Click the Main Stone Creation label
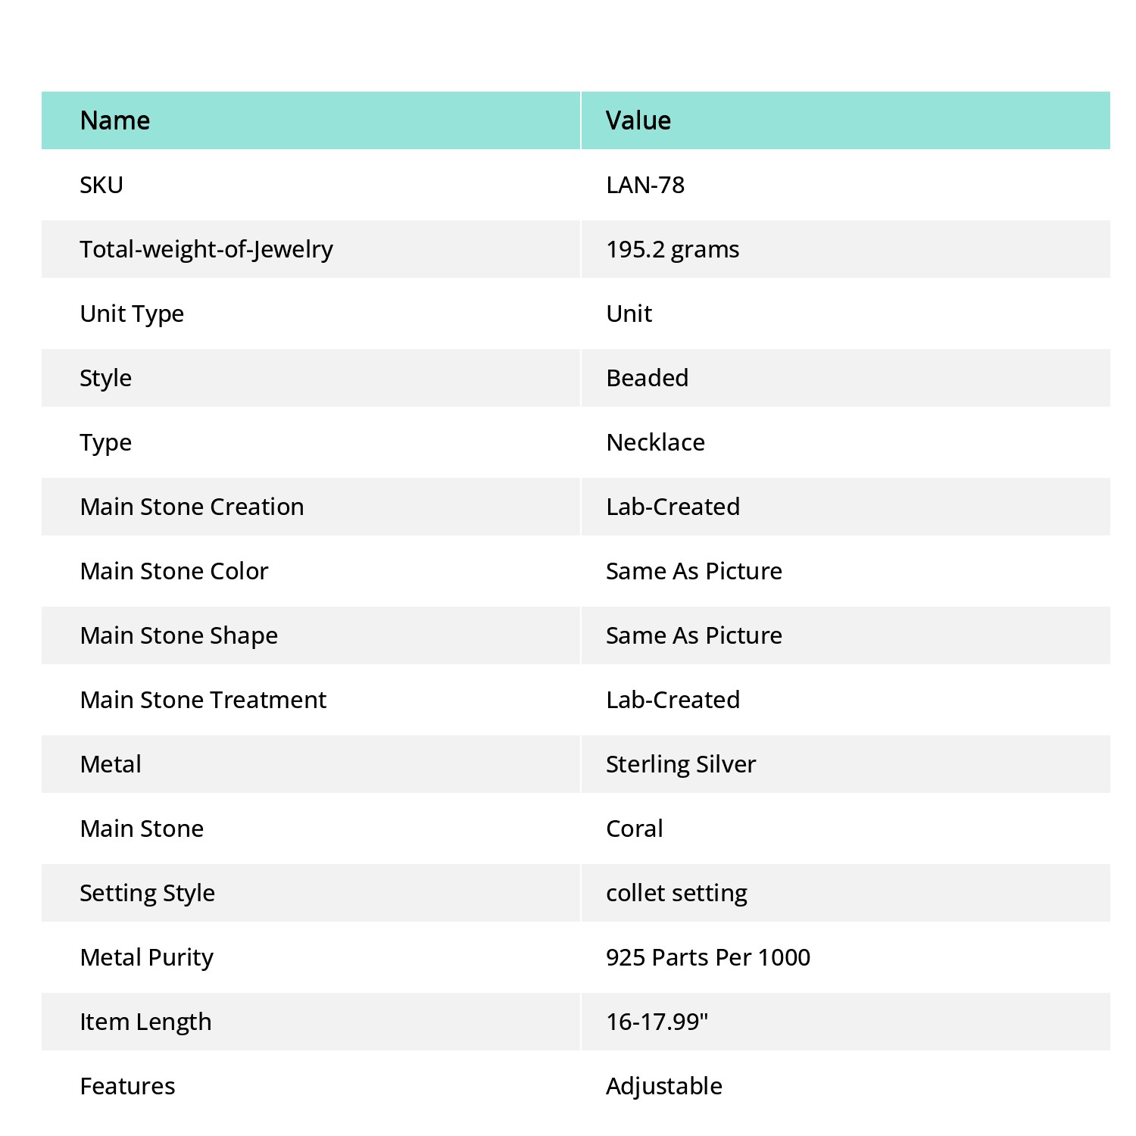The height and width of the screenshot is (1136, 1136). [x=192, y=507]
